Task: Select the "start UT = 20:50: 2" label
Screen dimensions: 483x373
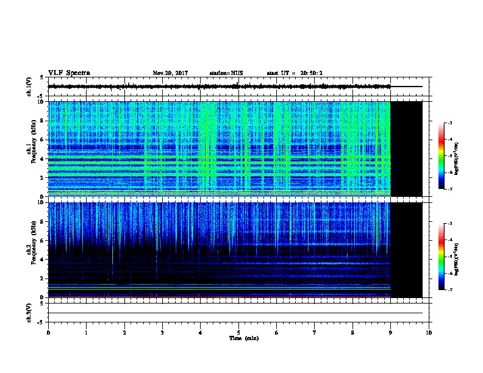Action: 295,73
